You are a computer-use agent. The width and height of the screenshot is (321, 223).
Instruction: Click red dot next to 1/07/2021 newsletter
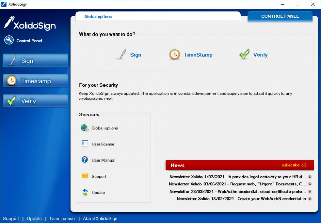point(310,177)
